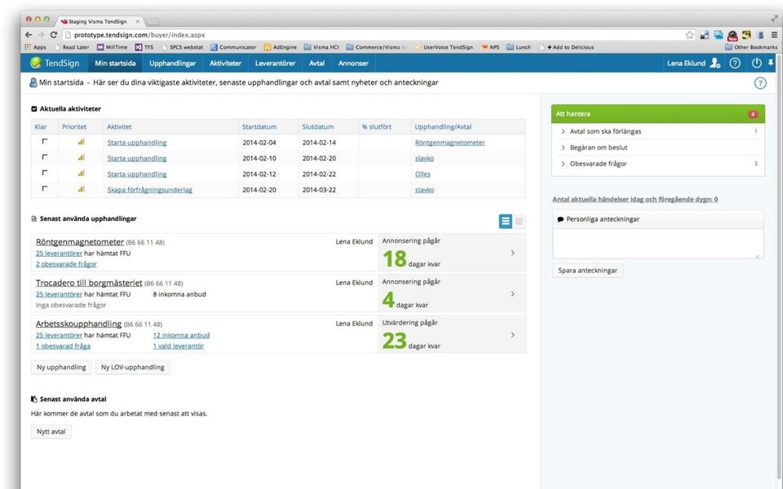Viewport: 783px width, 489px height.
Task: Click priority icon for Röntgenmagnetometer activity row
Action: point(81,142)
